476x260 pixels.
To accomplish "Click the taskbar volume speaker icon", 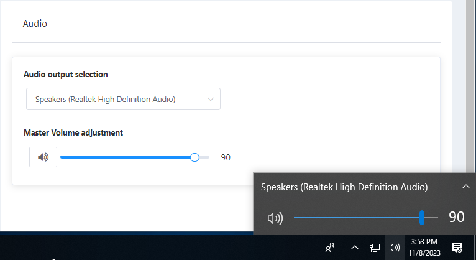I will pos(394,248).
